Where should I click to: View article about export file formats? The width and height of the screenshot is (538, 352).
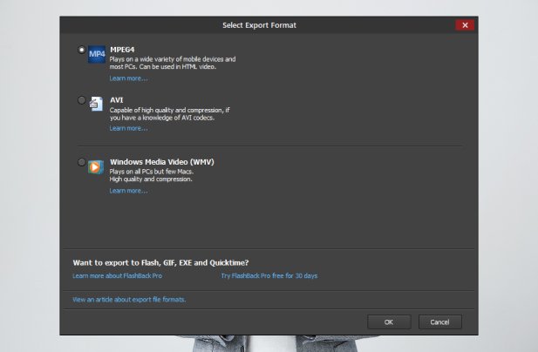click(x=129, y=300)
